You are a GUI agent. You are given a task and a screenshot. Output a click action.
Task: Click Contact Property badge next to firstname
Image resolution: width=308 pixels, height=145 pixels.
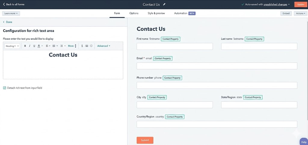tap(171, 39)
